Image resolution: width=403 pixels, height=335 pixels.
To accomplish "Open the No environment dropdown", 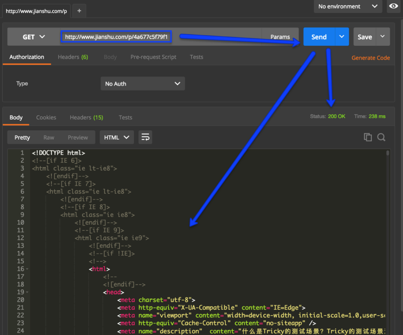I will [348, 6].
